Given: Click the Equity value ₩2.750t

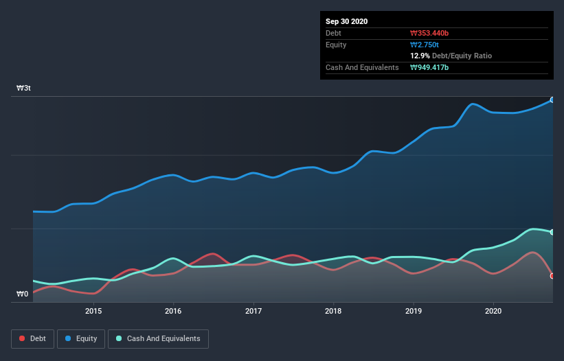Looking at the screenshot, I should point(425,45).
